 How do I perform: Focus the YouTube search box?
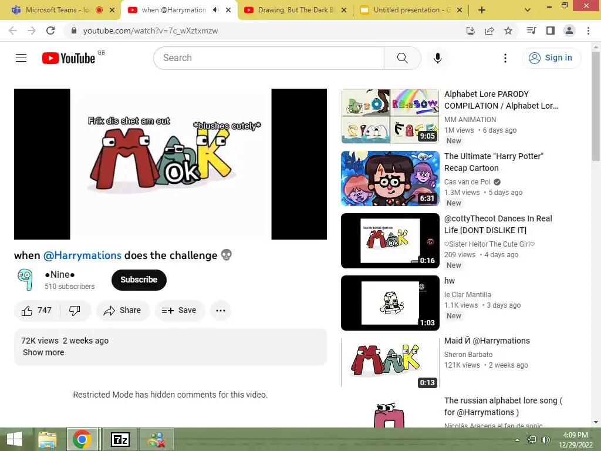(x=269, y=58)
